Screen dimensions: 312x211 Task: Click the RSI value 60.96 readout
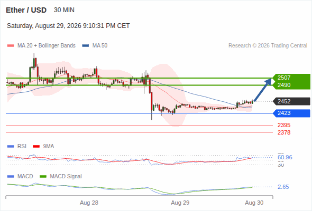285,157
